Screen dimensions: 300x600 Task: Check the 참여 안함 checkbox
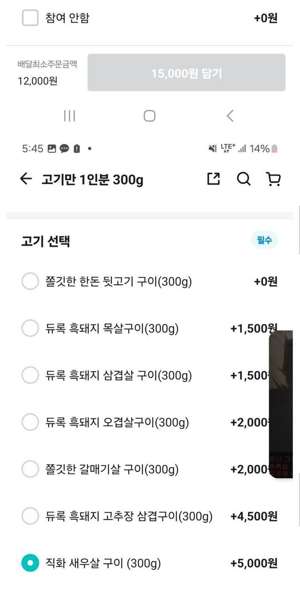[30, 18]
